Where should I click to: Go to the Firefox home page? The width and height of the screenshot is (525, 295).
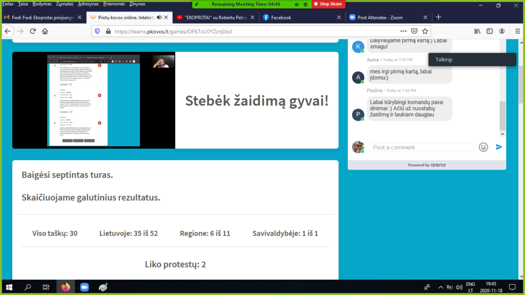pos(45,31)
